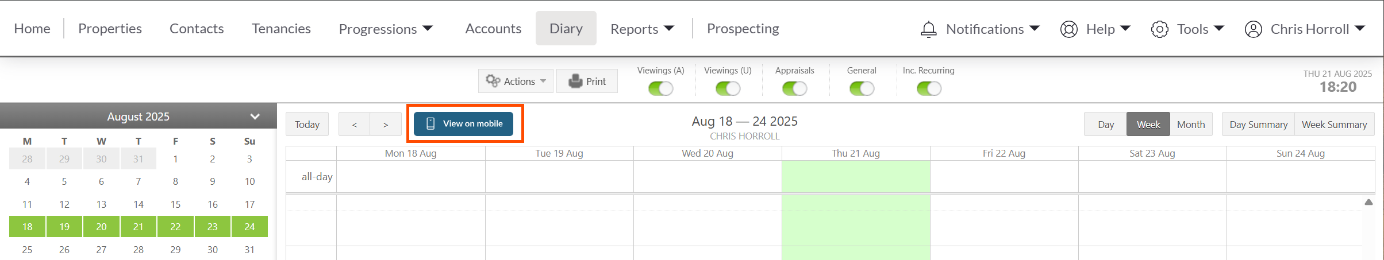Toggle Viewings (A) switch off

click(x=660, y=88)
